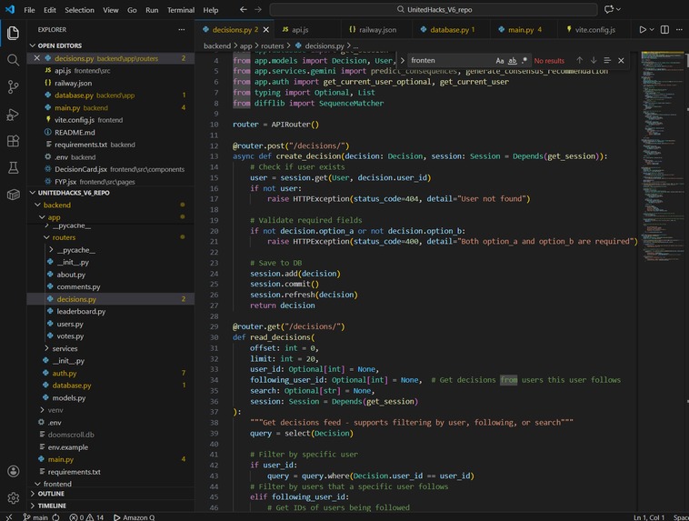Expand __pycache__ folder under routers
This screenshot has width=689, height=521.
[x=51, y=250]
